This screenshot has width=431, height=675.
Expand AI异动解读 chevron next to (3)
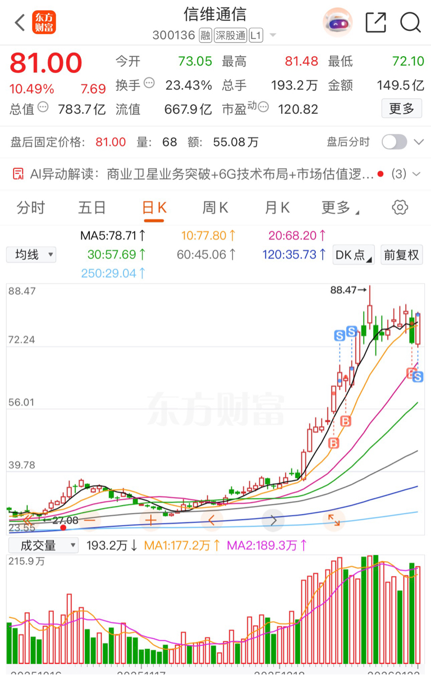point(416,175)
